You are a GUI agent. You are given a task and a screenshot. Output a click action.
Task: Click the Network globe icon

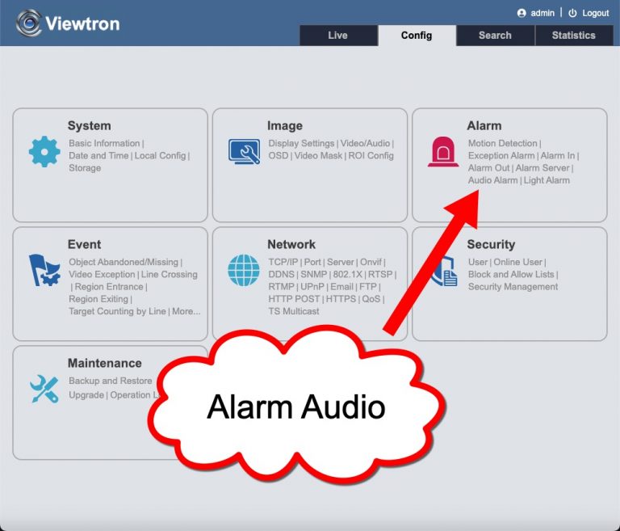pos(244,270)
